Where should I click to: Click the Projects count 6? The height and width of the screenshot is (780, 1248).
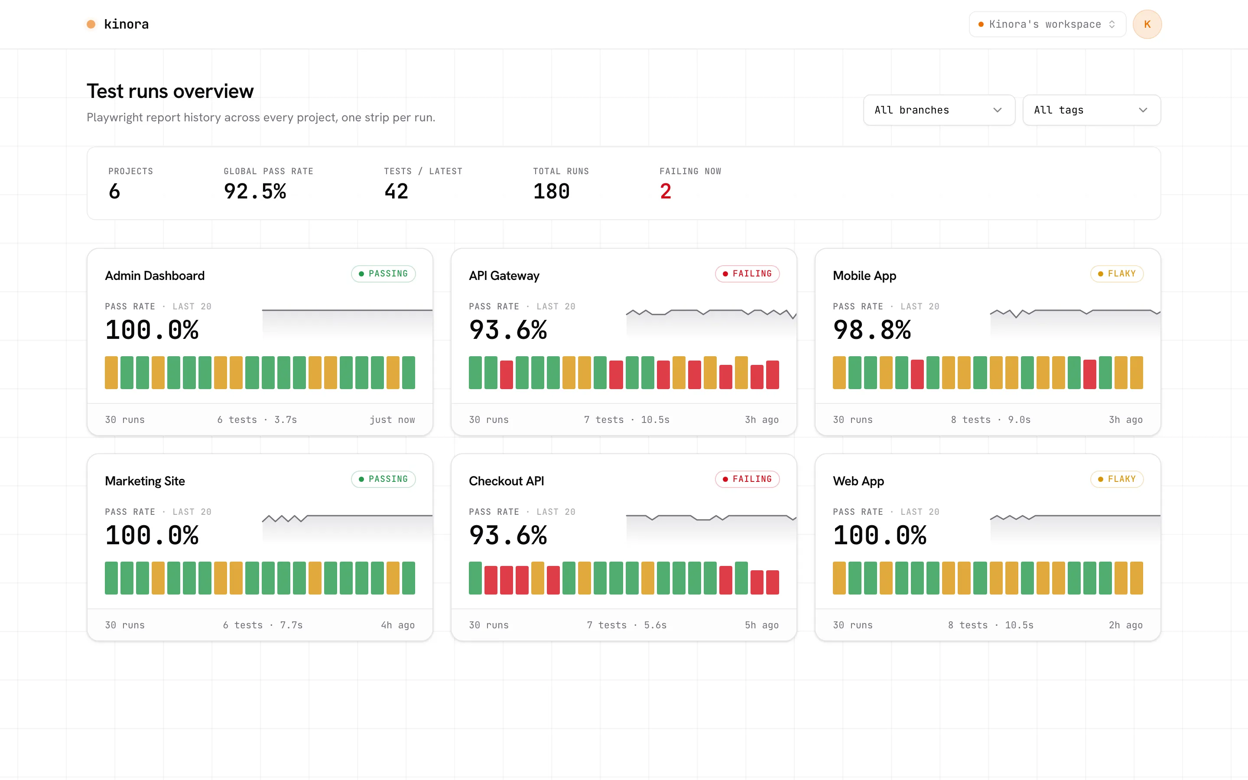[x=114, y=192]
